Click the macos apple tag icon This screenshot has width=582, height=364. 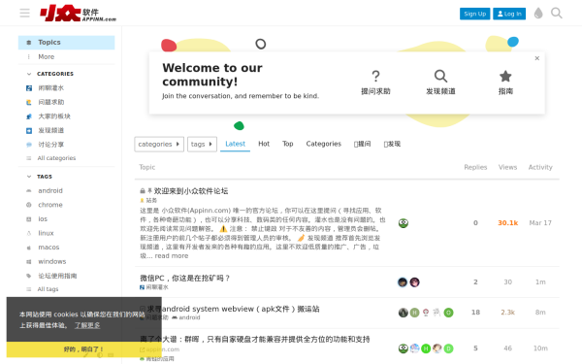tap(29, 248)
